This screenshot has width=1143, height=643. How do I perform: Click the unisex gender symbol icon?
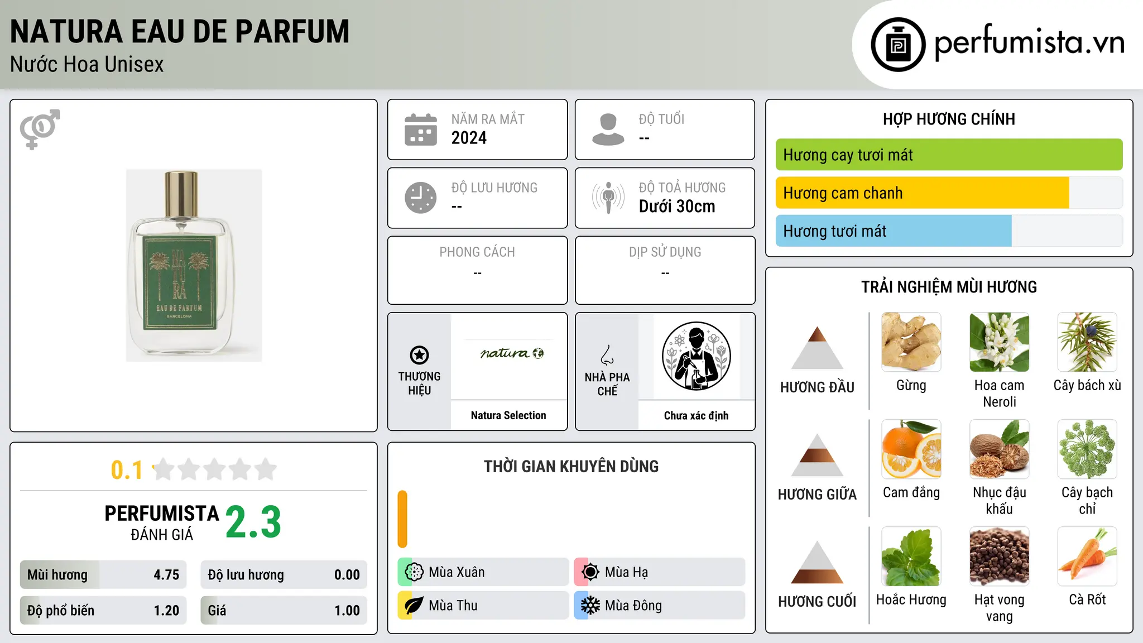tap(40, 129)
